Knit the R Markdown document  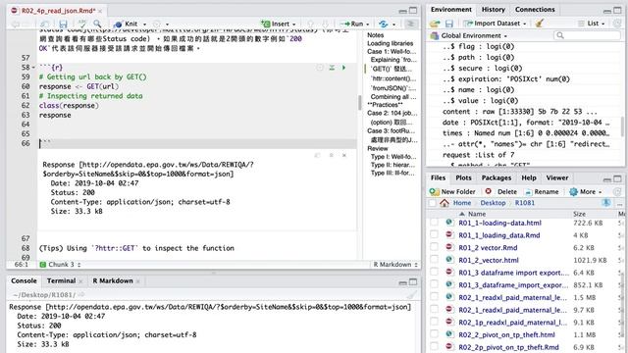pyautogui.click(x=127, y=24)
